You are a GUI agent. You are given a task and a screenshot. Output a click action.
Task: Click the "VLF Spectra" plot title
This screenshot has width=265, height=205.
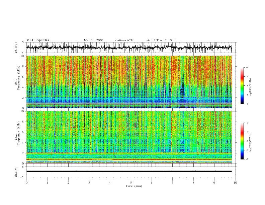tap(38, 40)
